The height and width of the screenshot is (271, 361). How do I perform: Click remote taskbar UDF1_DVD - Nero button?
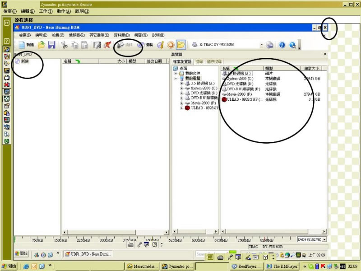(x=88, y=254)
